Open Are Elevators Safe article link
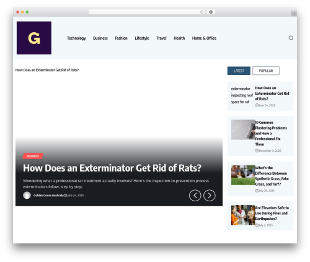The width and height of the screenshot is (310, 262). tap(272, 213)
